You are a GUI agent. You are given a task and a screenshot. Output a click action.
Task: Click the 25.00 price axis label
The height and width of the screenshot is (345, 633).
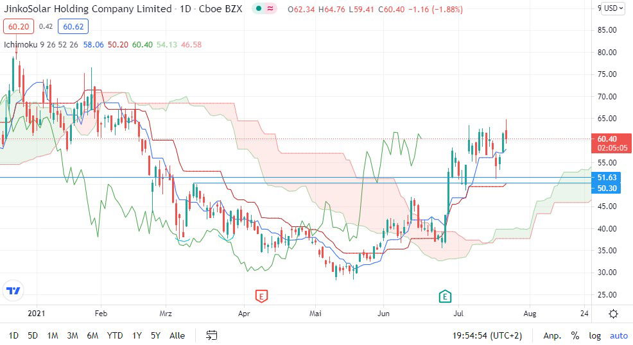click(607, 294)
